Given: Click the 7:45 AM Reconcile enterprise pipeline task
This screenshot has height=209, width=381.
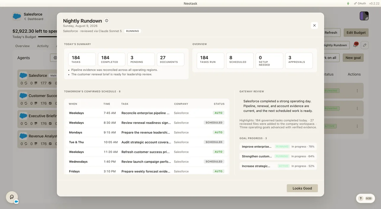Looking at the screenshot, I should (147, 113).
